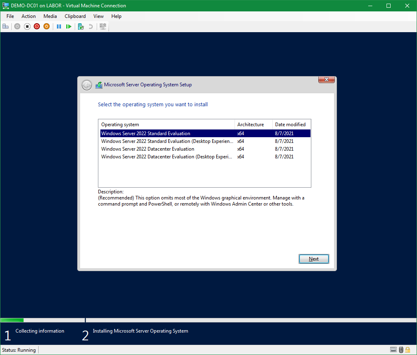Click the red Shut Down icon
This screenshot has height=355, width=417.
(37, 26)
